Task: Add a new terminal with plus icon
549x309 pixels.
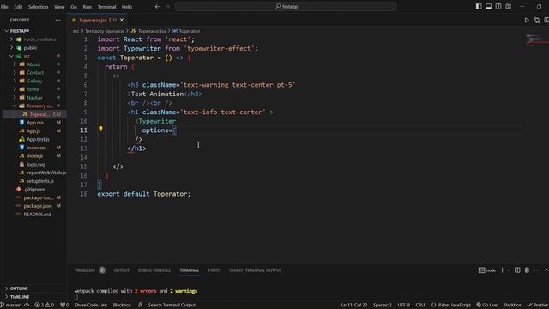Action: (x=502, y=270)
